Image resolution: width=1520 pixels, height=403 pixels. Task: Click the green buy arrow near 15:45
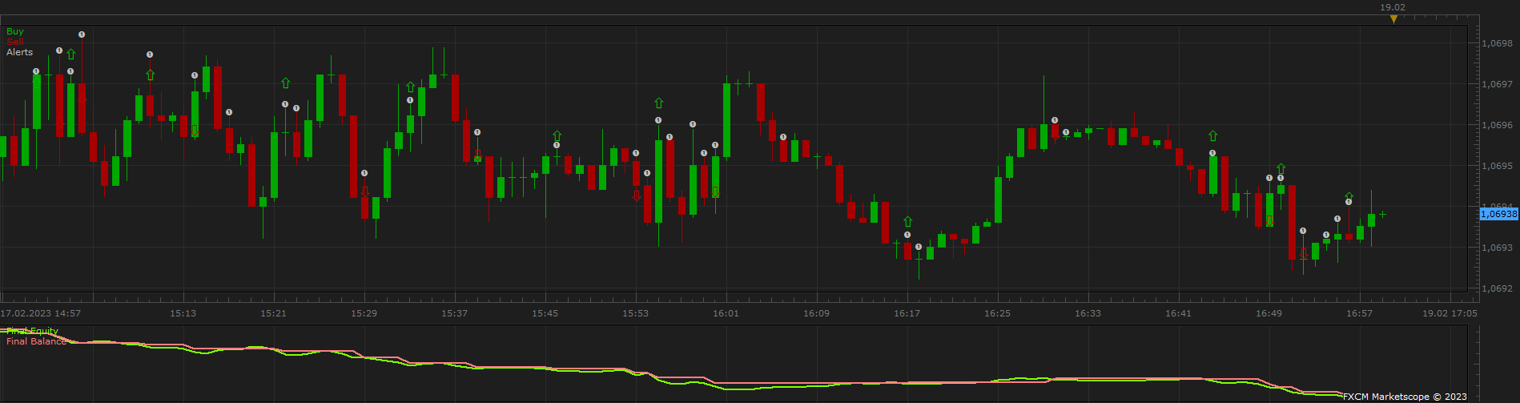557,136
